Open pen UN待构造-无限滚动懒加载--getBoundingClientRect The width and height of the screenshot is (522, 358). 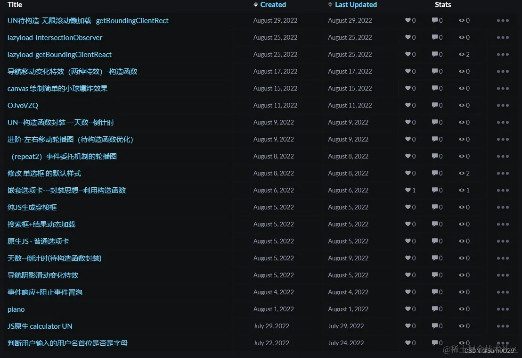pos(88,21)
